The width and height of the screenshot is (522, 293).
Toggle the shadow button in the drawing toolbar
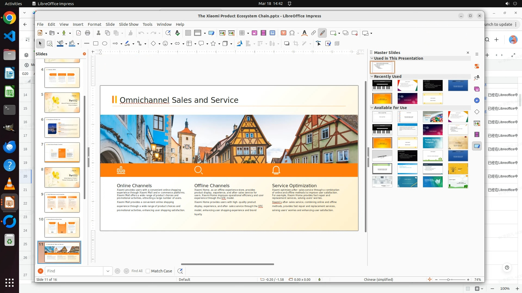(x=287, y=43)
